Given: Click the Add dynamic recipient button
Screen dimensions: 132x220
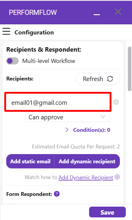Looking at the screenshot, I should (87, 161).
